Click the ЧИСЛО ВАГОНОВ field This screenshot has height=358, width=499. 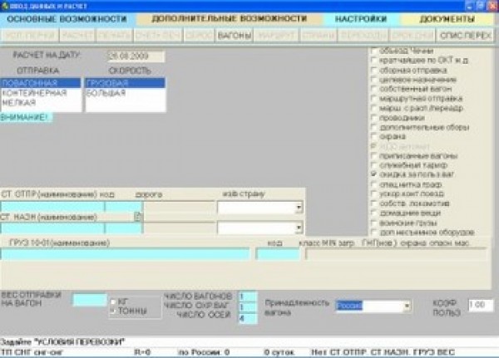(248, 297)
